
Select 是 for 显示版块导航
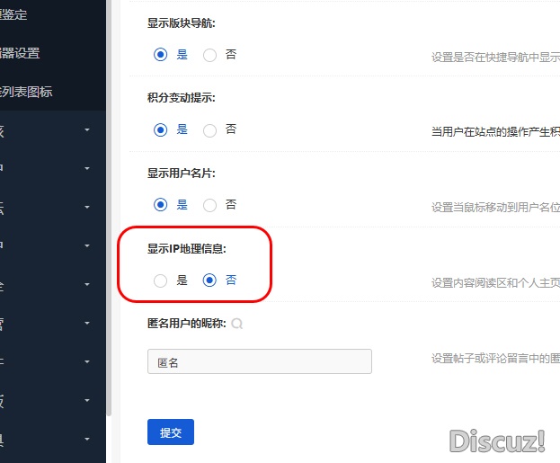[161, 55]
